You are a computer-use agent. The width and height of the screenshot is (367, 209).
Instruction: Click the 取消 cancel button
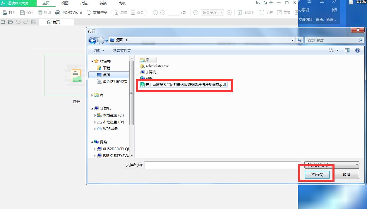[347, 174]
